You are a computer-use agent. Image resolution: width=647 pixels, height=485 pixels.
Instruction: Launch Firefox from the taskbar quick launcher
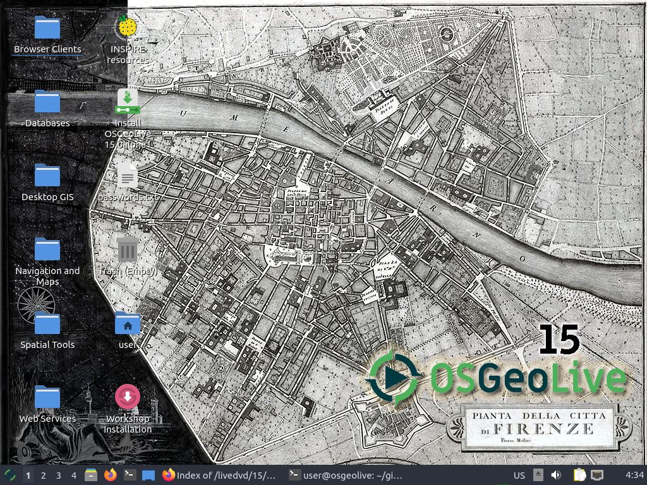click(x=111, y=475)
